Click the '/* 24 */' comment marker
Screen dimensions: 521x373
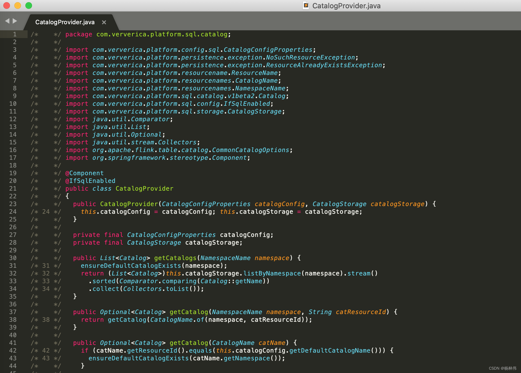point(46,212)
